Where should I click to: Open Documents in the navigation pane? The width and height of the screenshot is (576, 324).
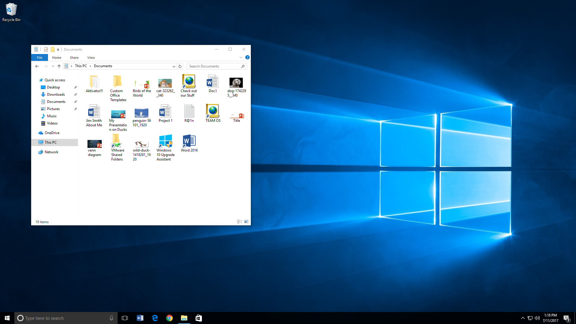56,102
